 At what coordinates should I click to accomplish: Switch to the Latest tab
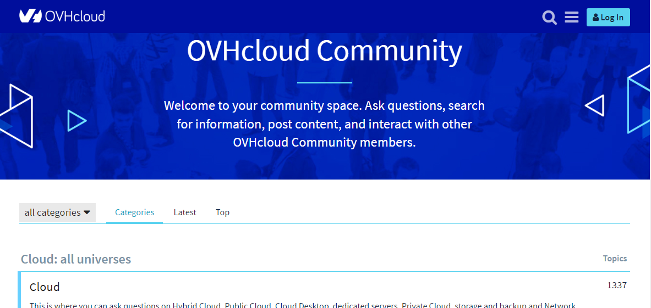pyautogui.click(x=185, y=212)
